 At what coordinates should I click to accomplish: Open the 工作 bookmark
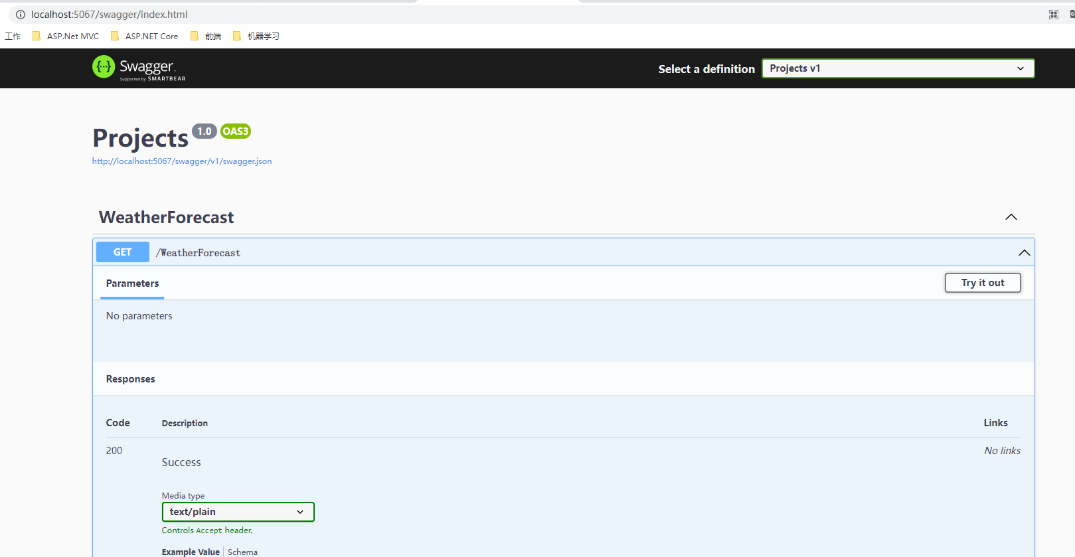click(13, 37)
